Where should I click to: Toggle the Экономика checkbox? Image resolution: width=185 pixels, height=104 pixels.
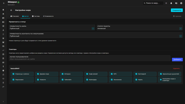tap(112, 80)
